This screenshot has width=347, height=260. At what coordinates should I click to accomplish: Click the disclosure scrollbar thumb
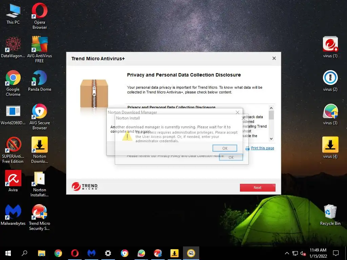tap(271, 115)
